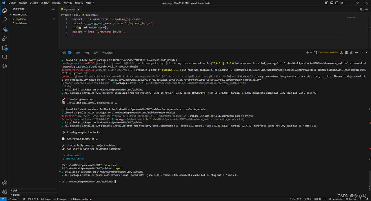
Task: Click the Go Live status bar button
Action: click(x=351, y=199)
